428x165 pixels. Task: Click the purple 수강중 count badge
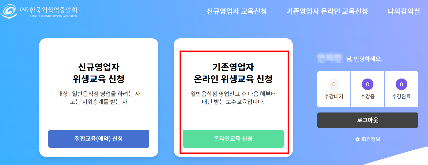coord(367,84)
